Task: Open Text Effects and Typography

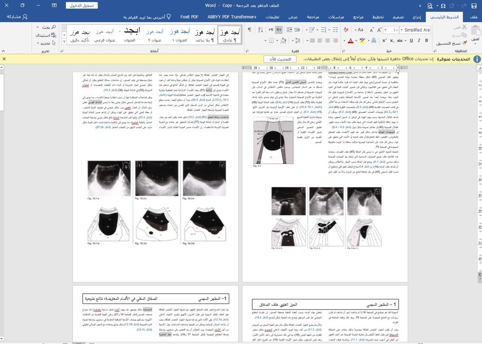Action: (x=373, y=40)
